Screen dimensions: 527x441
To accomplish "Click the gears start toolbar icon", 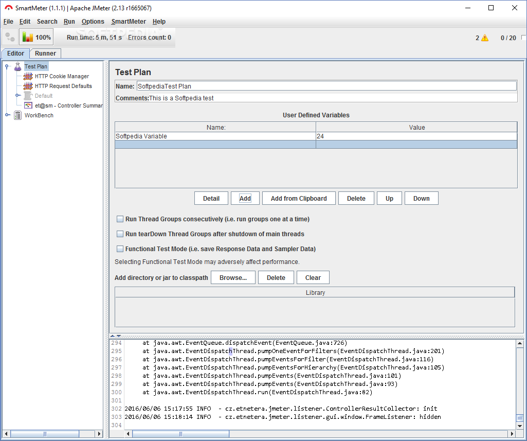I will (10, 37).
